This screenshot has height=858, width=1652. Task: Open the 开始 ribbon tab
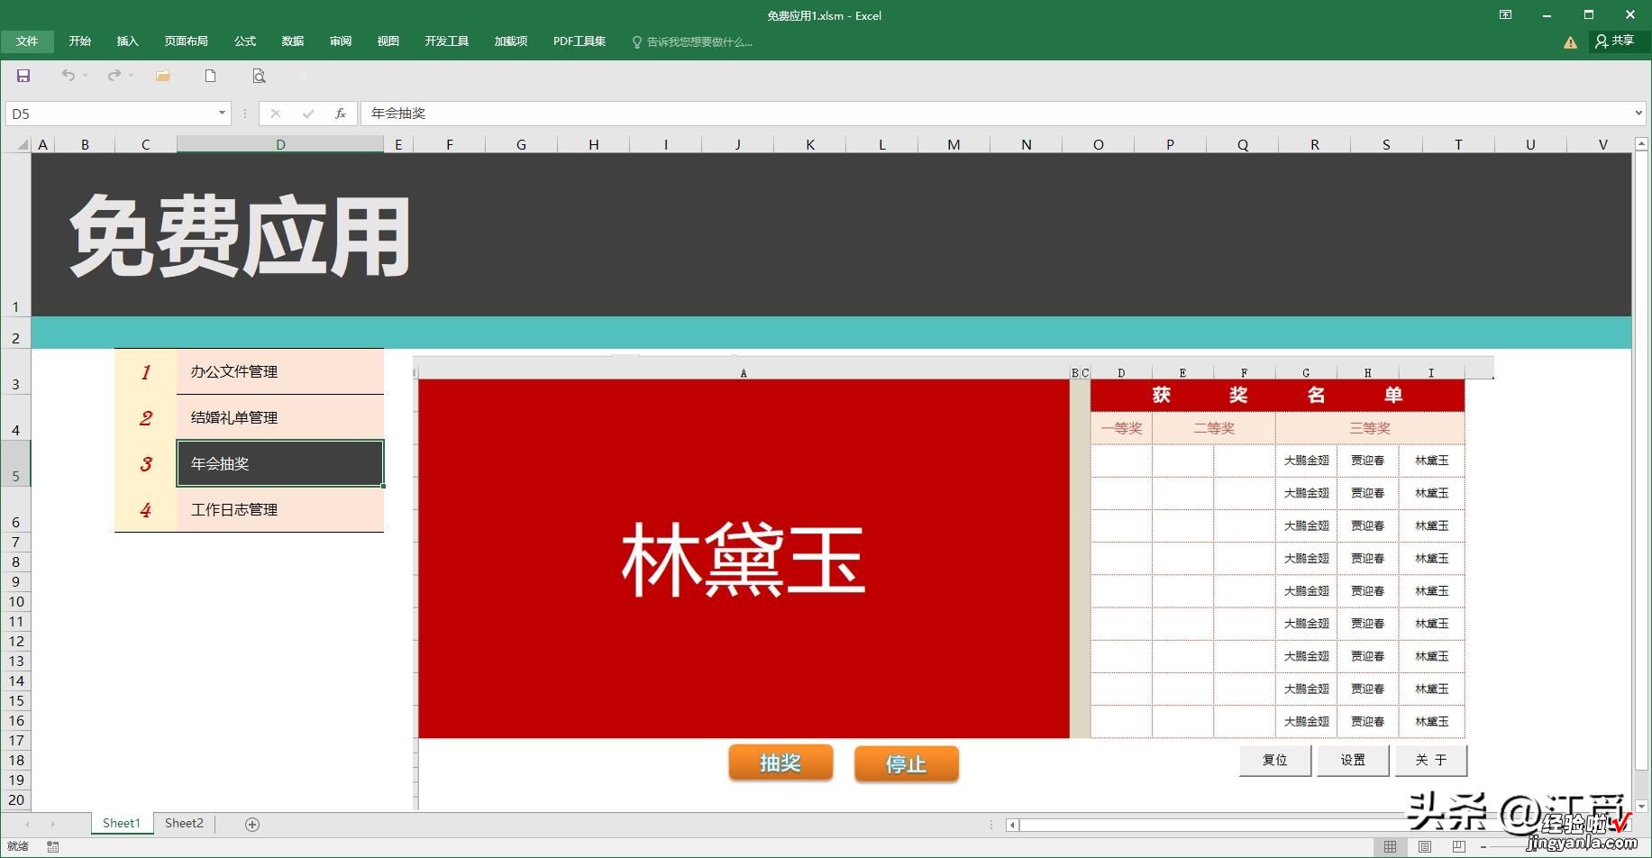(x=80, y=41)
